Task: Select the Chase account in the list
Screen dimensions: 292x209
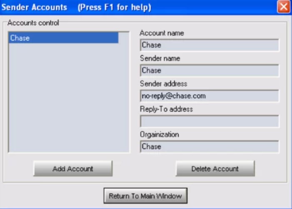Action: coord(62,38)
